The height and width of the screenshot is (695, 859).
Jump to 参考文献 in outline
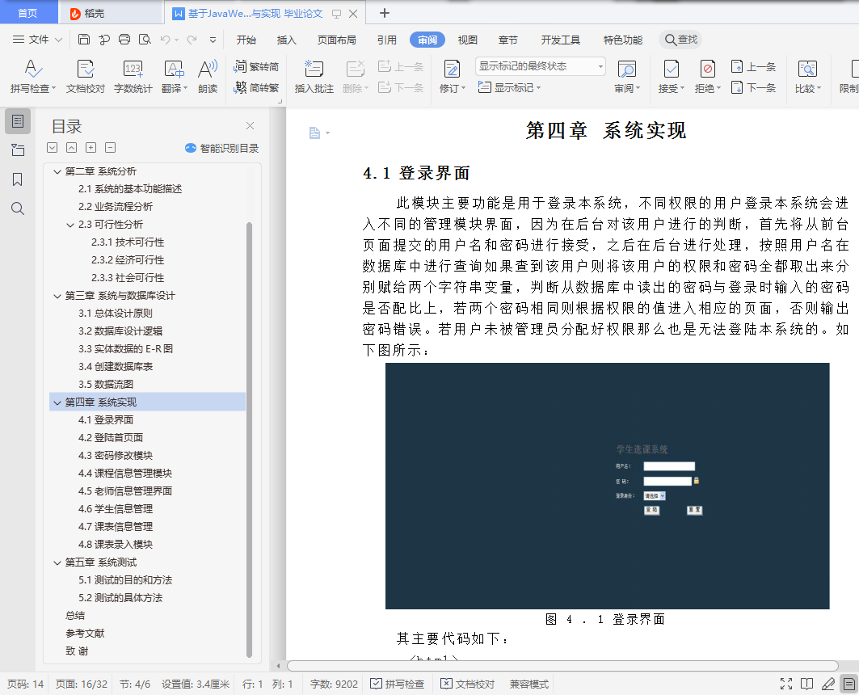point(85,634)
